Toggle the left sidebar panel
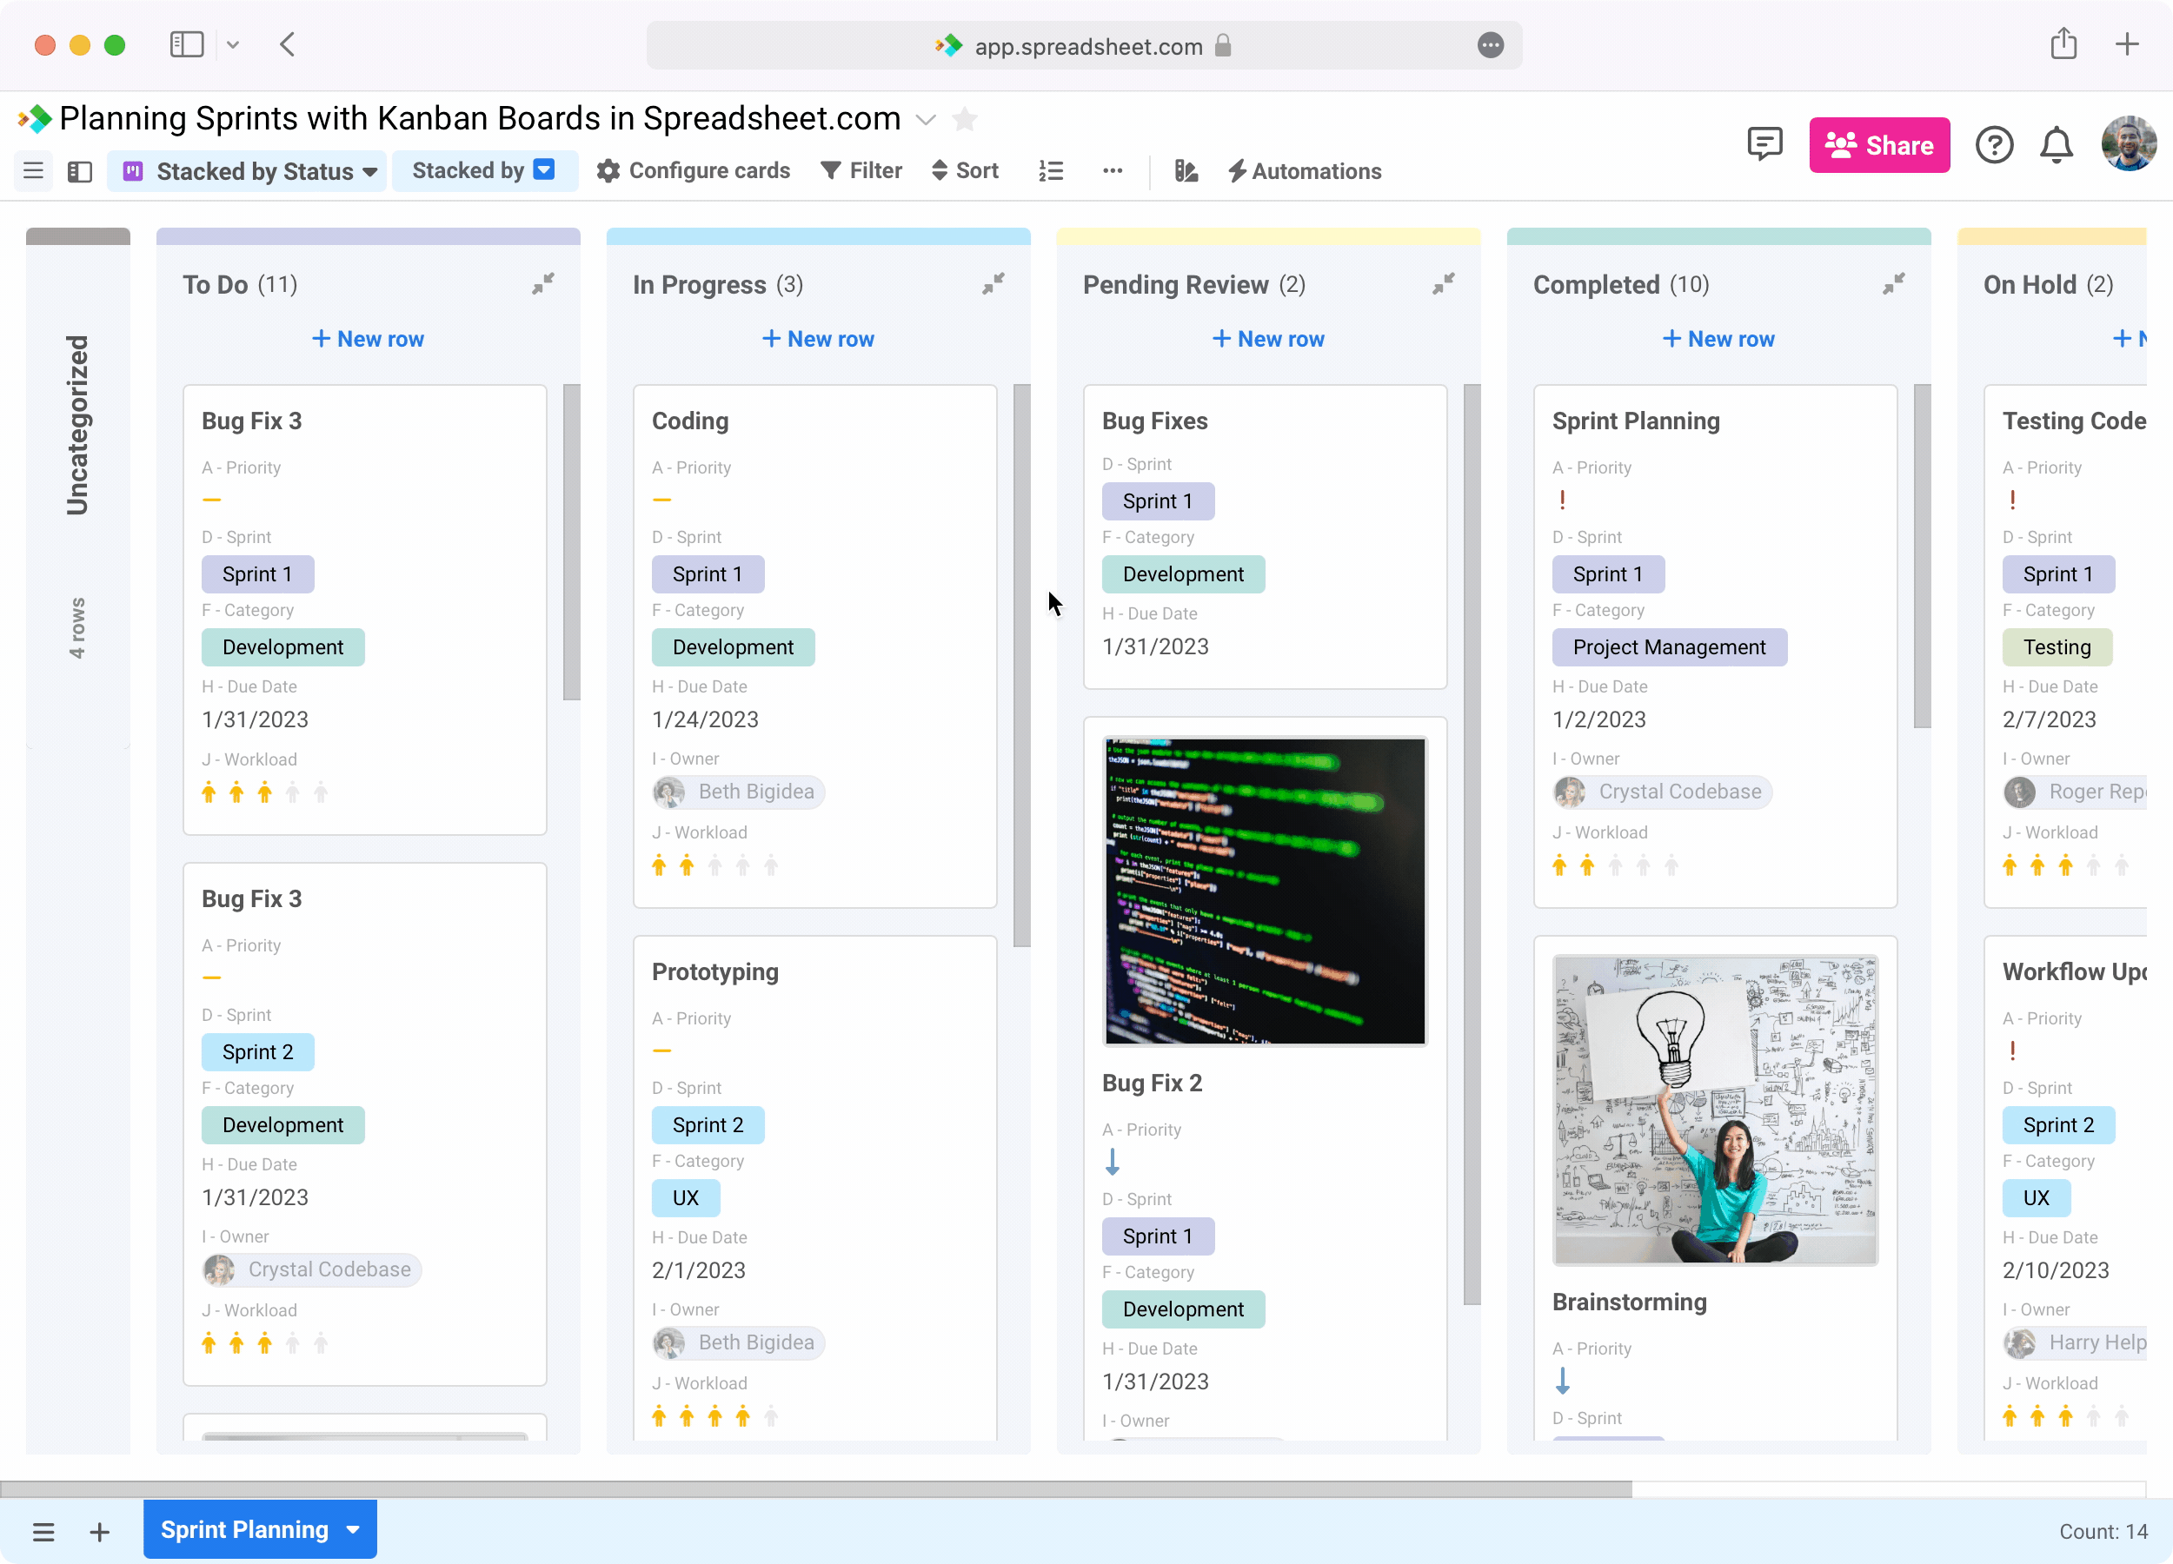 [79, 170]
